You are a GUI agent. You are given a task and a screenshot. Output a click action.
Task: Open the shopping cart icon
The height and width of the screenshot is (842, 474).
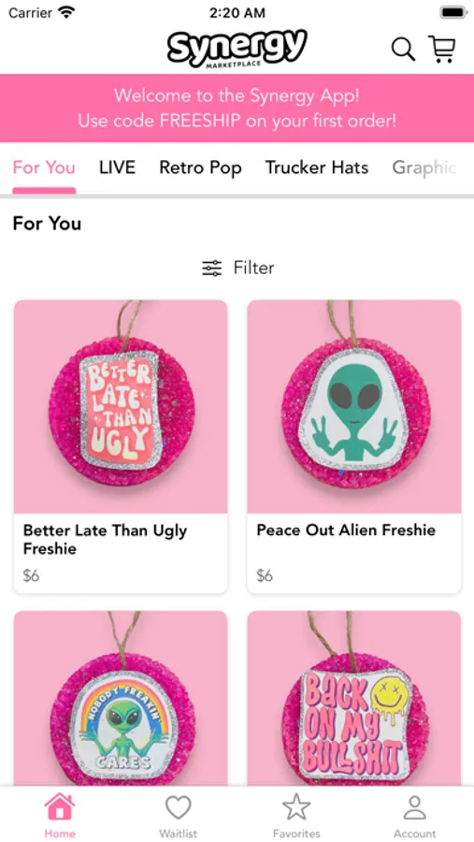pyautogui.click(x=442, y=50)
